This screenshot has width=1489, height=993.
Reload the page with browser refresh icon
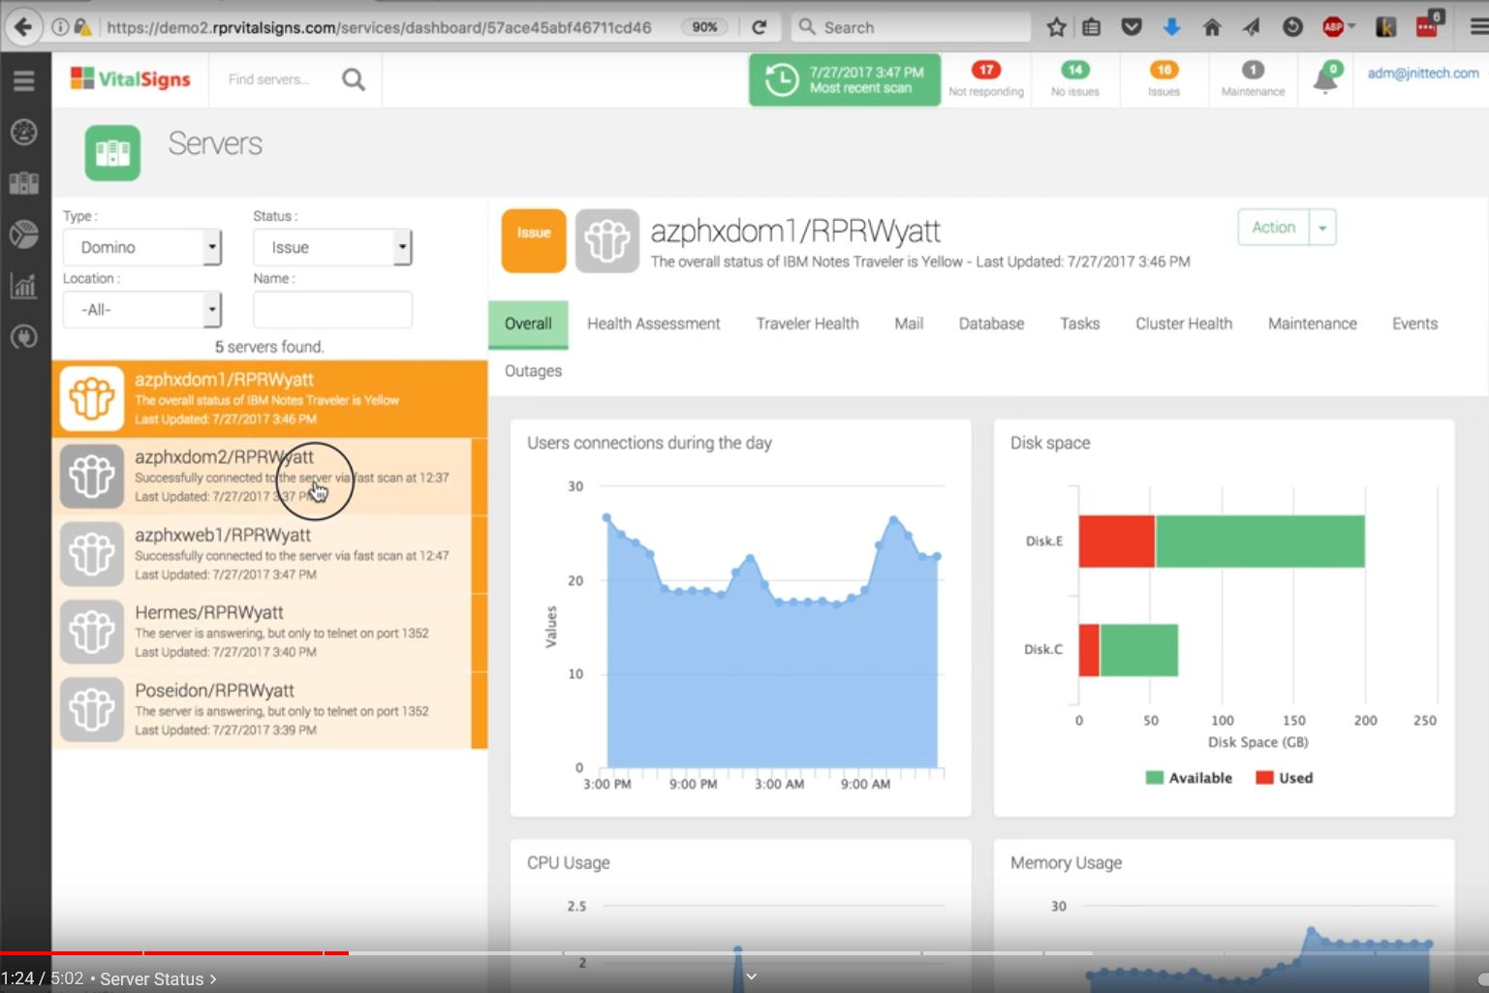(x=760, y=27)
